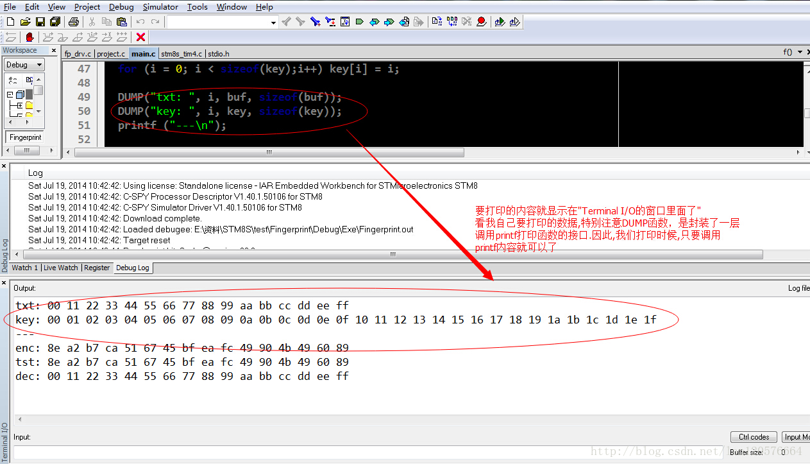Break execution with red hand icon
This screenshot has height=464, width=810.
[30, 37]
